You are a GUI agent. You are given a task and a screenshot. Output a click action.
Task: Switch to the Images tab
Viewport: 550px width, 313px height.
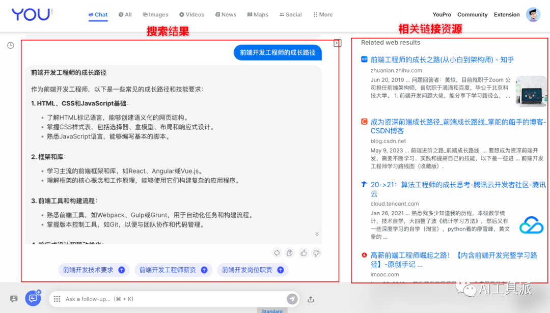pyautogui.click(x=155, y=15)
